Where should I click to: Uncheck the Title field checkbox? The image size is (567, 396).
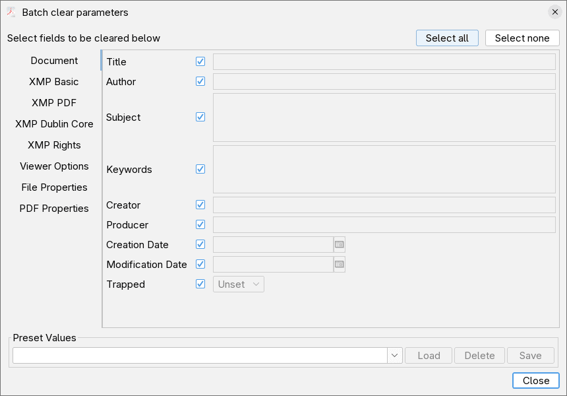(x=200, y=61)
